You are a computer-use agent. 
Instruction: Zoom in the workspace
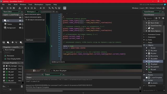tap(56, 8)
